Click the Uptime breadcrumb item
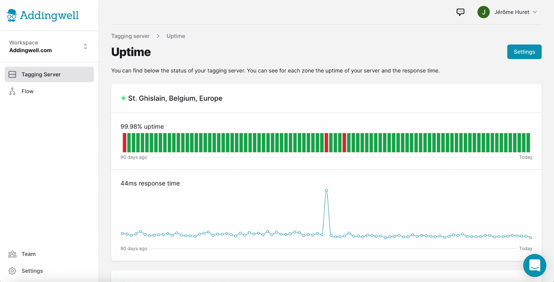 tap(176, 36)
